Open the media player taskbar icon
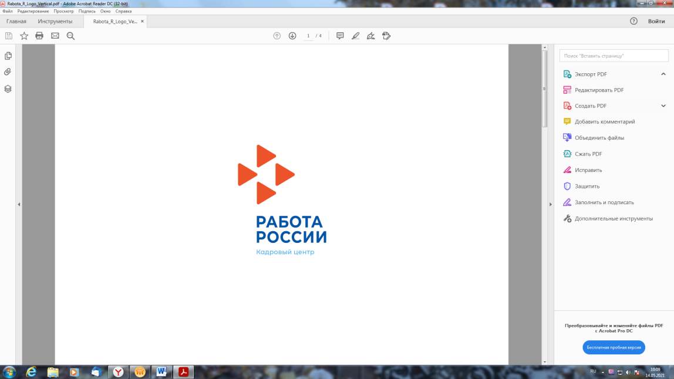This screenshot has height=379, width=674. click(75, 372)
